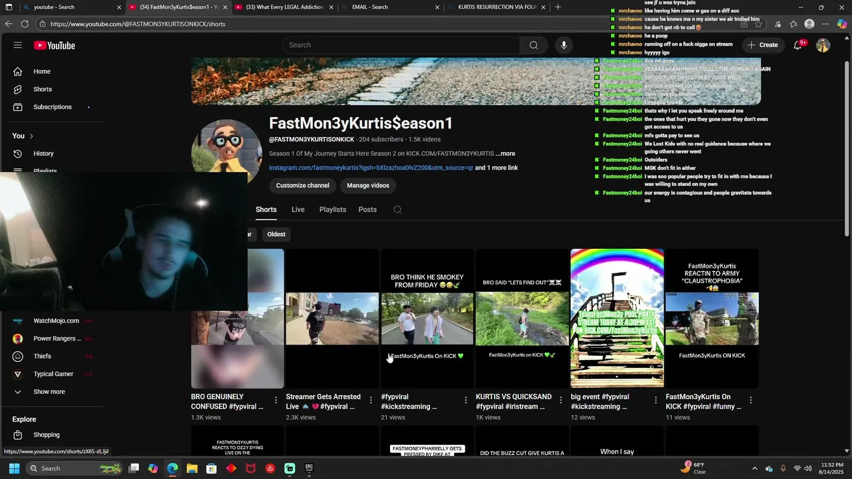The height and width of the screenshot is (479, 852).
Task: Click Manage videos button
Action: pos(368,186)
